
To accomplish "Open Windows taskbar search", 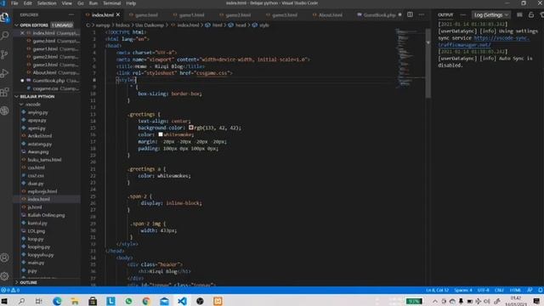I will [x=21, y=301].
